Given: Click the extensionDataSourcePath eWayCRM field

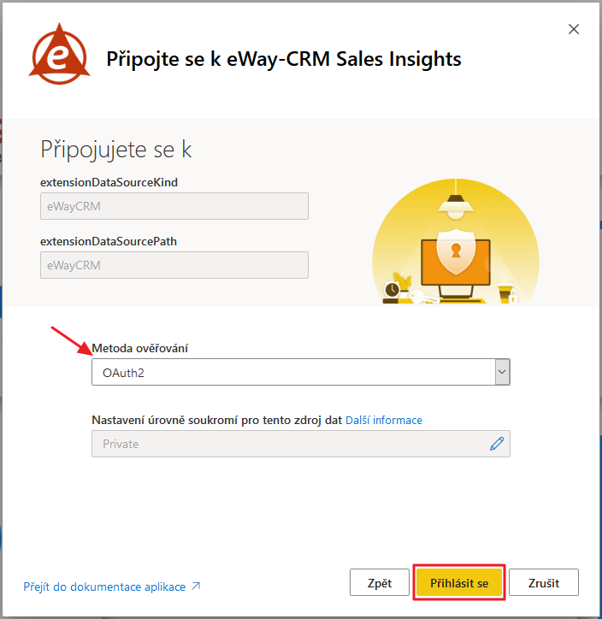Looking at the screenshot, I should coord(174,265).
